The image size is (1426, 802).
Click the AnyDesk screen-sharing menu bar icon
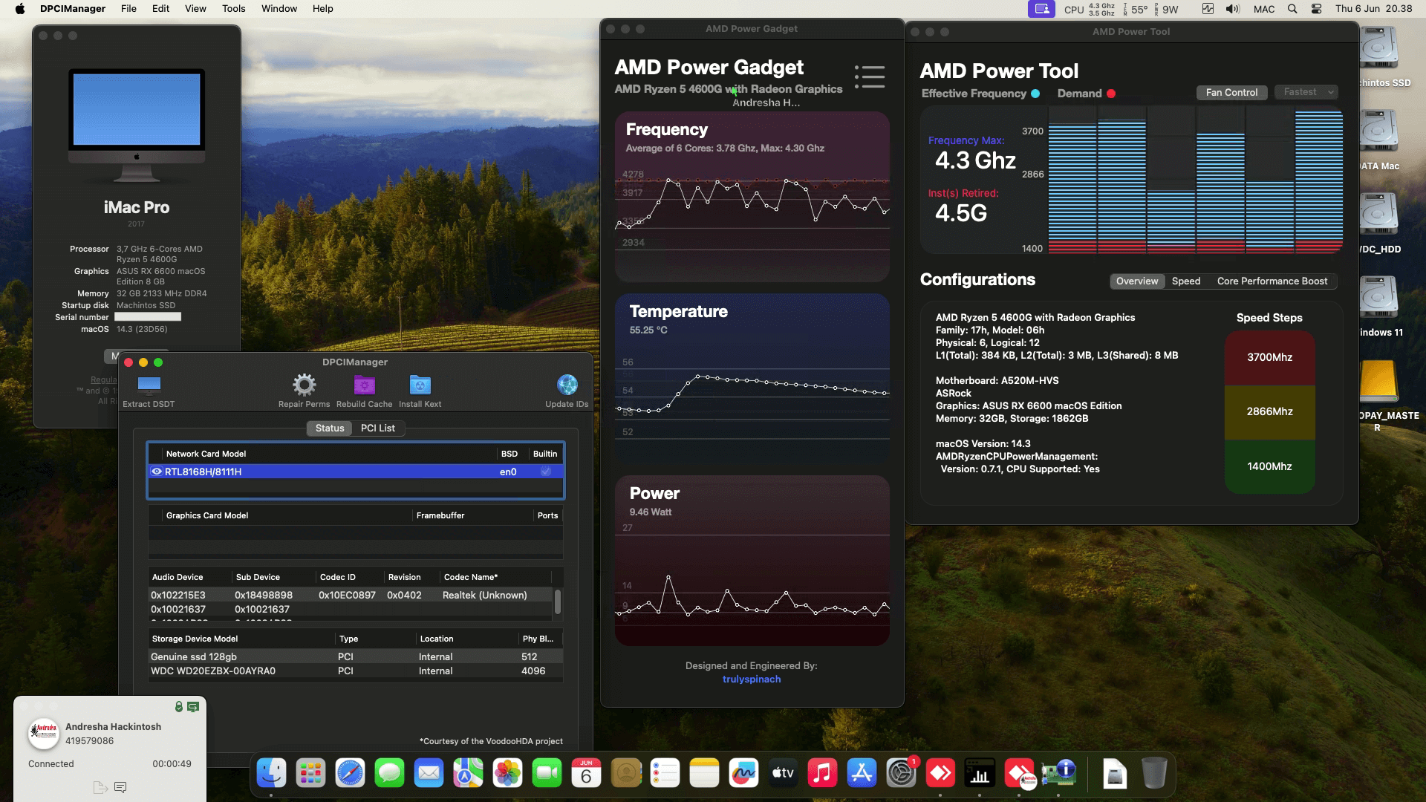tap(1041, 9)
